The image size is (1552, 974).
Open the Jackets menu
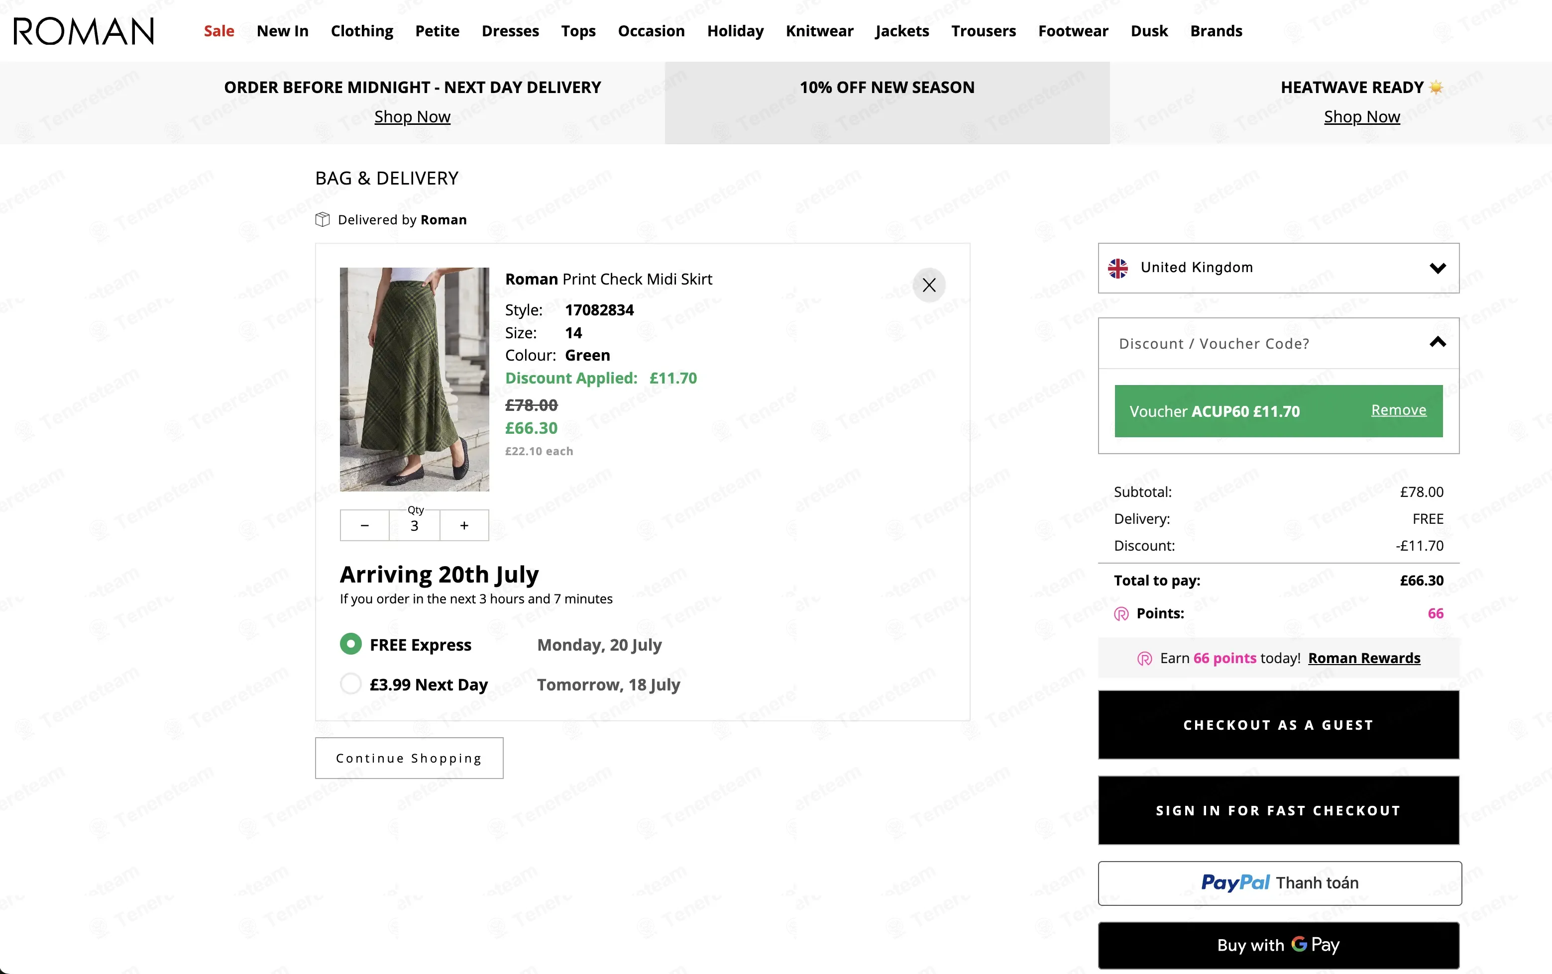[901, 31]
